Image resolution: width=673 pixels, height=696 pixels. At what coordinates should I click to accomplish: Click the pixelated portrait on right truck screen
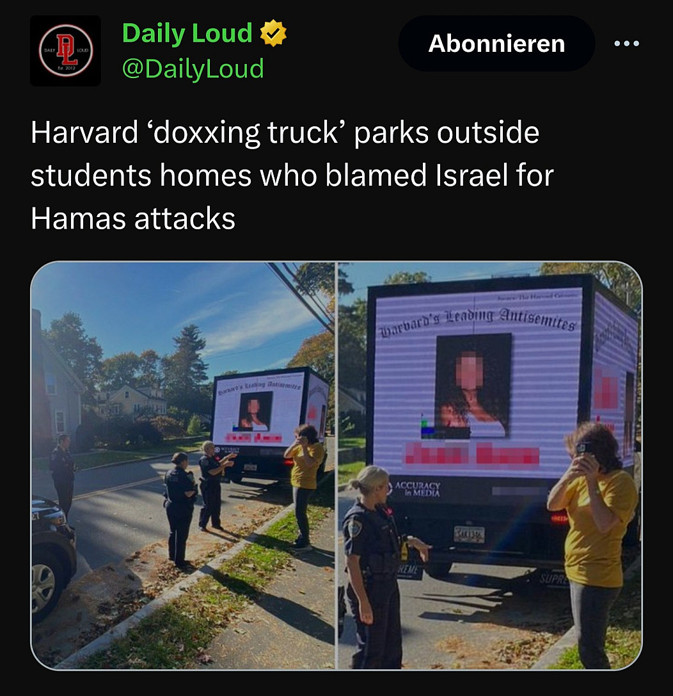click(473, 385)
